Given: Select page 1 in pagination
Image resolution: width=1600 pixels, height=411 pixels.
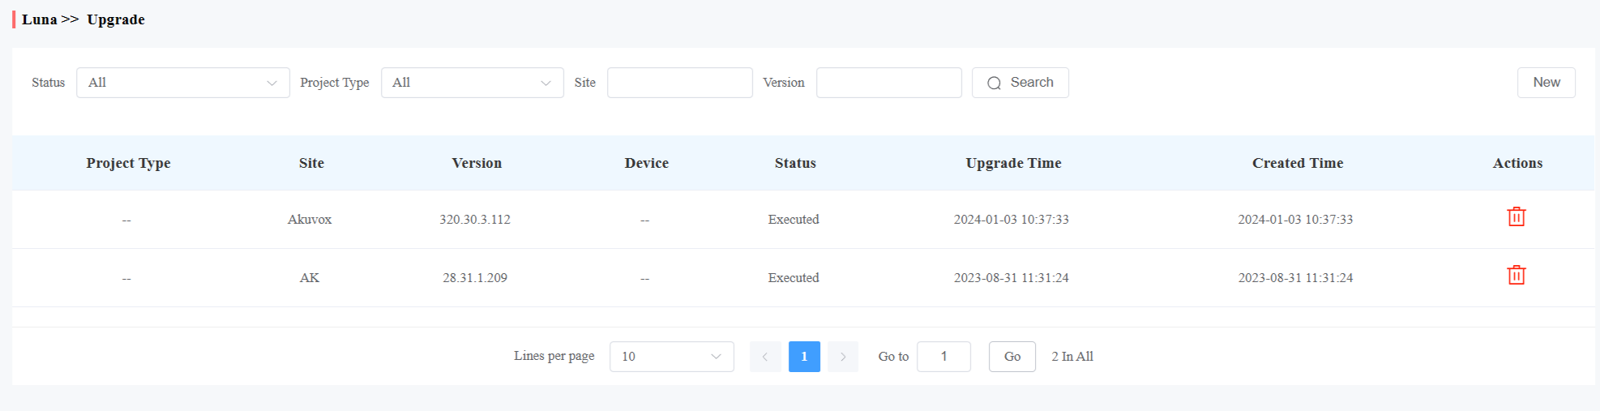Looking at the screenshot, I should pos(804,357).
